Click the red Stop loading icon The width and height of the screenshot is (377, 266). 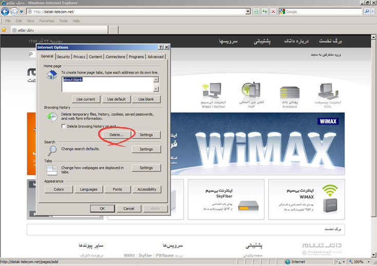[x=273, y=11]
